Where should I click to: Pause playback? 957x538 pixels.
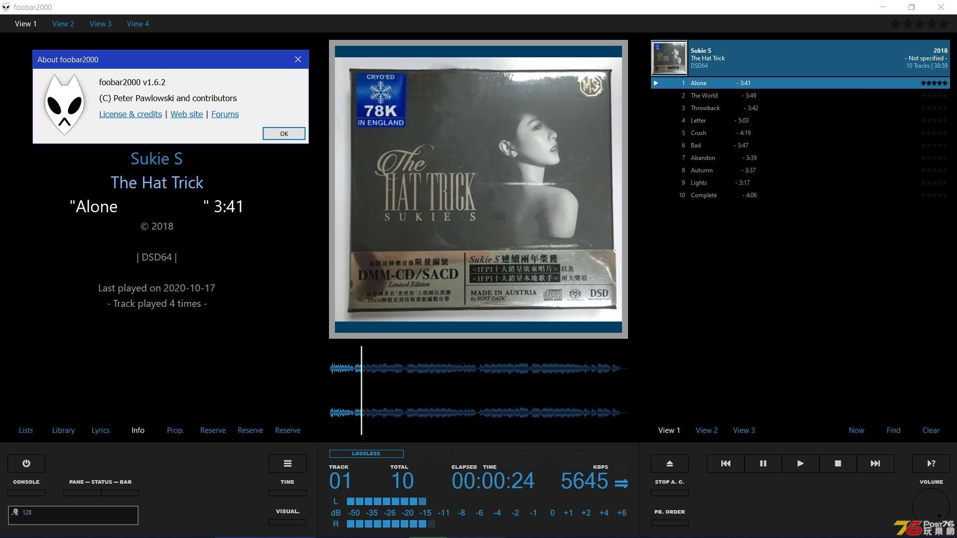click(x=763, y=463)
